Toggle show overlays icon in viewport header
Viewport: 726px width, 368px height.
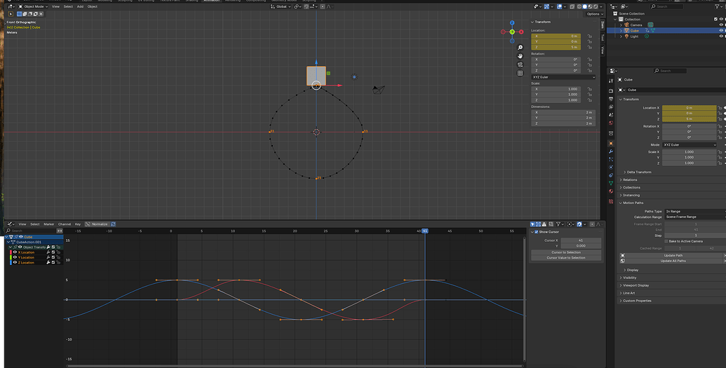tap(559, 6)
